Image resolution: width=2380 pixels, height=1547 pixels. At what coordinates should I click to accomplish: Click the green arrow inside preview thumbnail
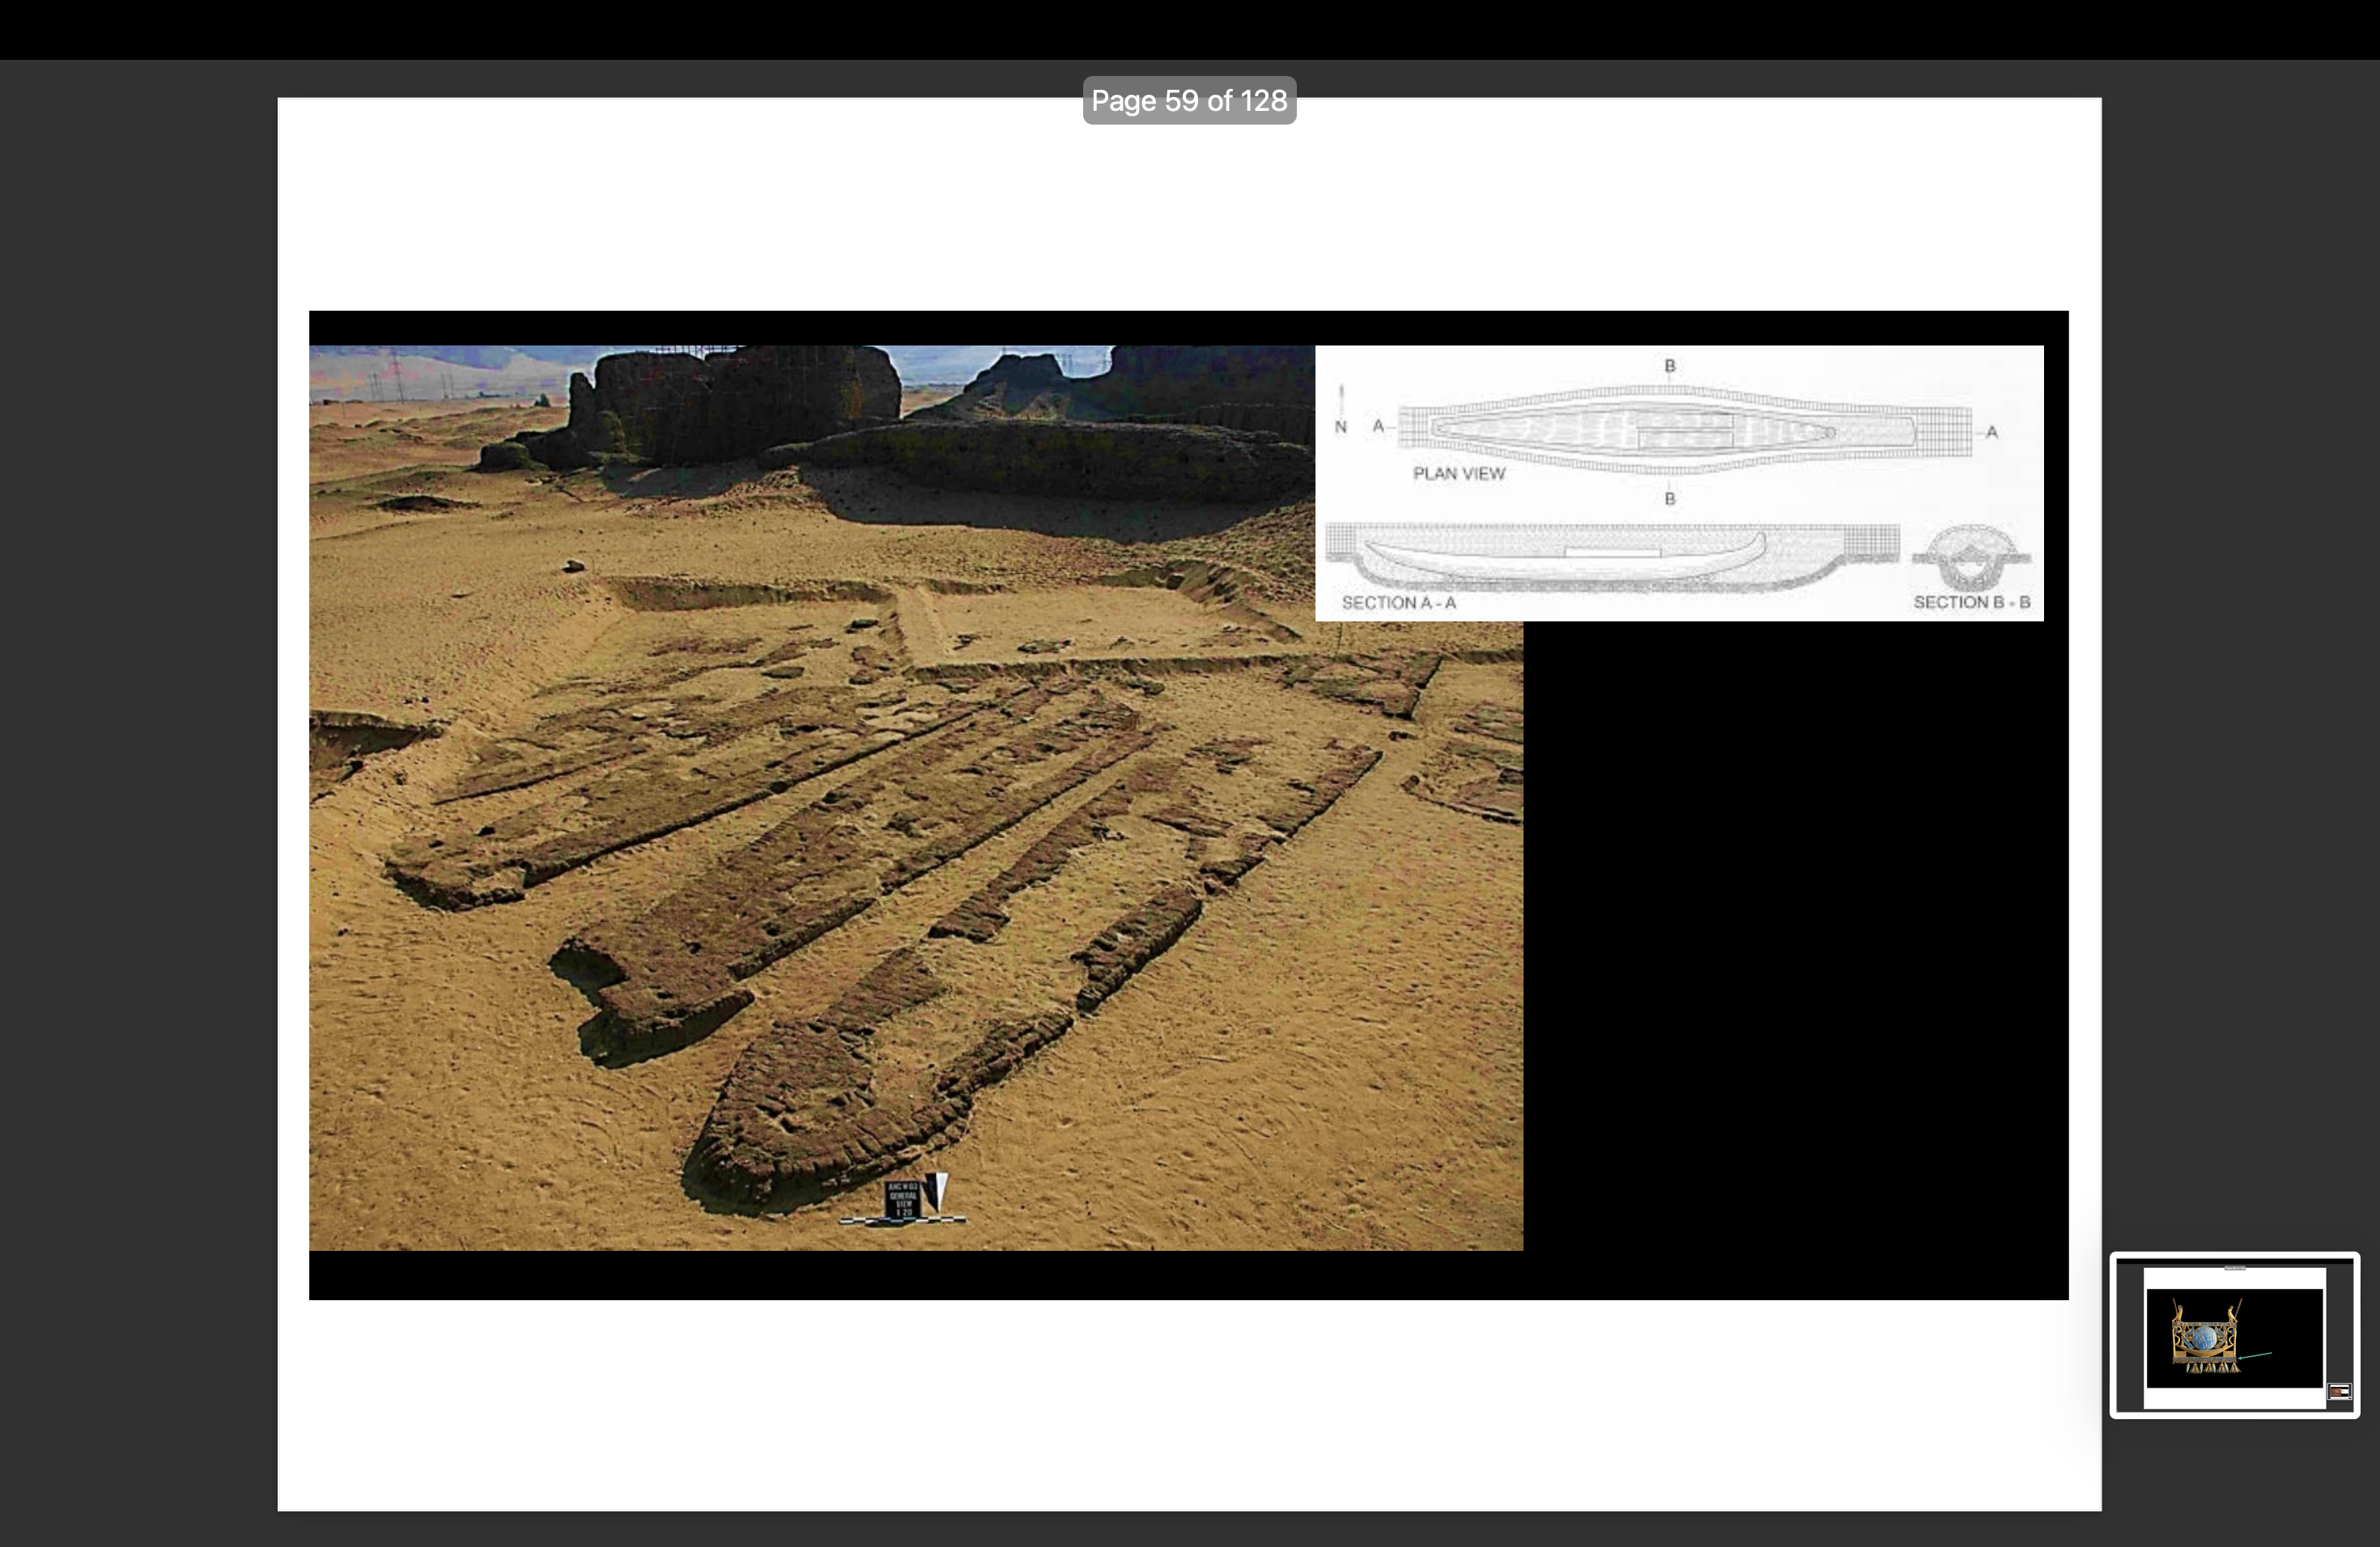(2257, 1355)
